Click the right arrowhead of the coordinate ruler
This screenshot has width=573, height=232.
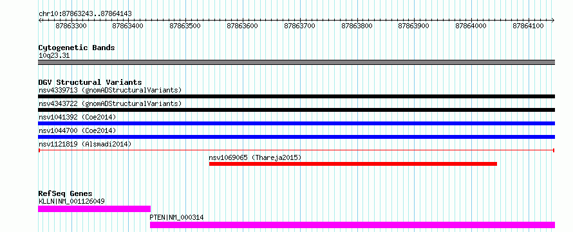click(x=553, y=21)
